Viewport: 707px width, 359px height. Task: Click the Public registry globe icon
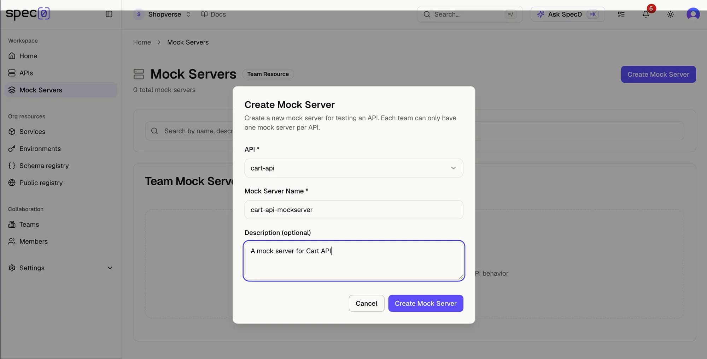coord(12,183)
